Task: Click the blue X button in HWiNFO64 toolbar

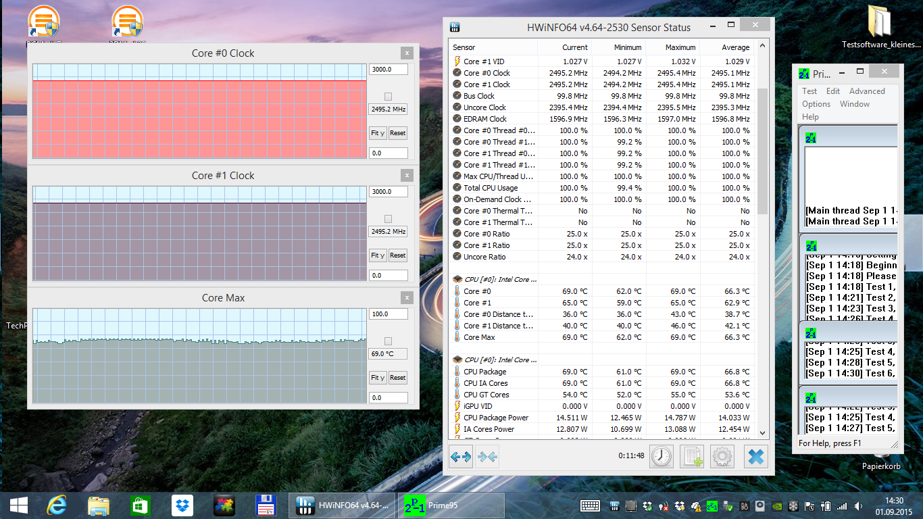Action: click(x=756, y=457)
